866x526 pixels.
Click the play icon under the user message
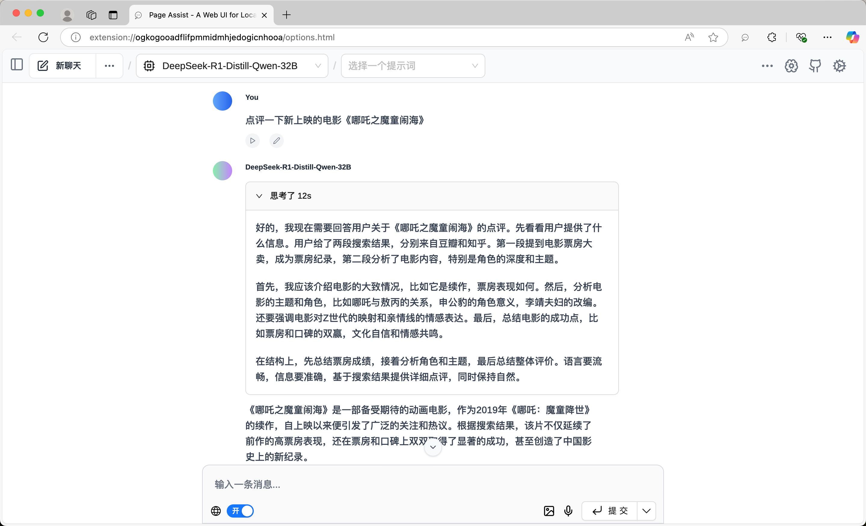[x=252, y=141]
